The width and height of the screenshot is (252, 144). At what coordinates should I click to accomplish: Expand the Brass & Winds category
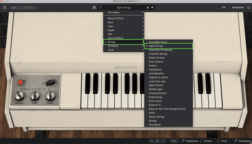point(123,18)
